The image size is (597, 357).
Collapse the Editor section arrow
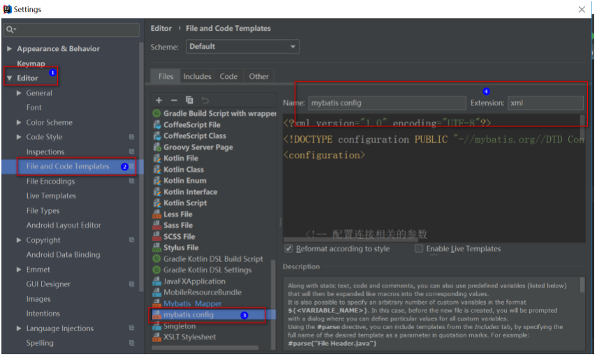pyautogui.click(x=10, y=78)
